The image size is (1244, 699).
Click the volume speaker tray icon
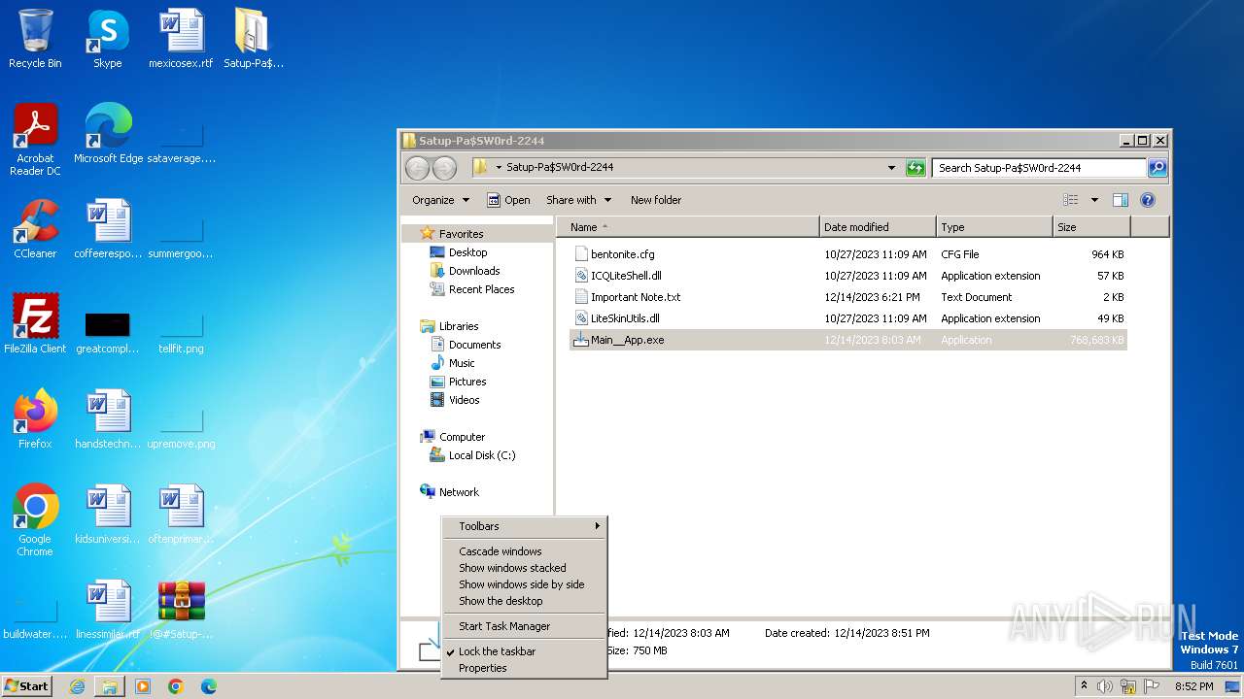[x=1105, y=686]
